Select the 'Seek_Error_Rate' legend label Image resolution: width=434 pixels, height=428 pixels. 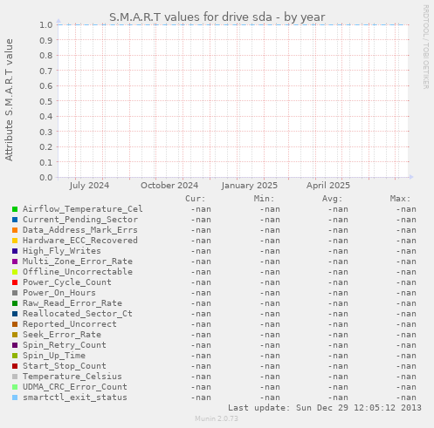coord(62,335)
